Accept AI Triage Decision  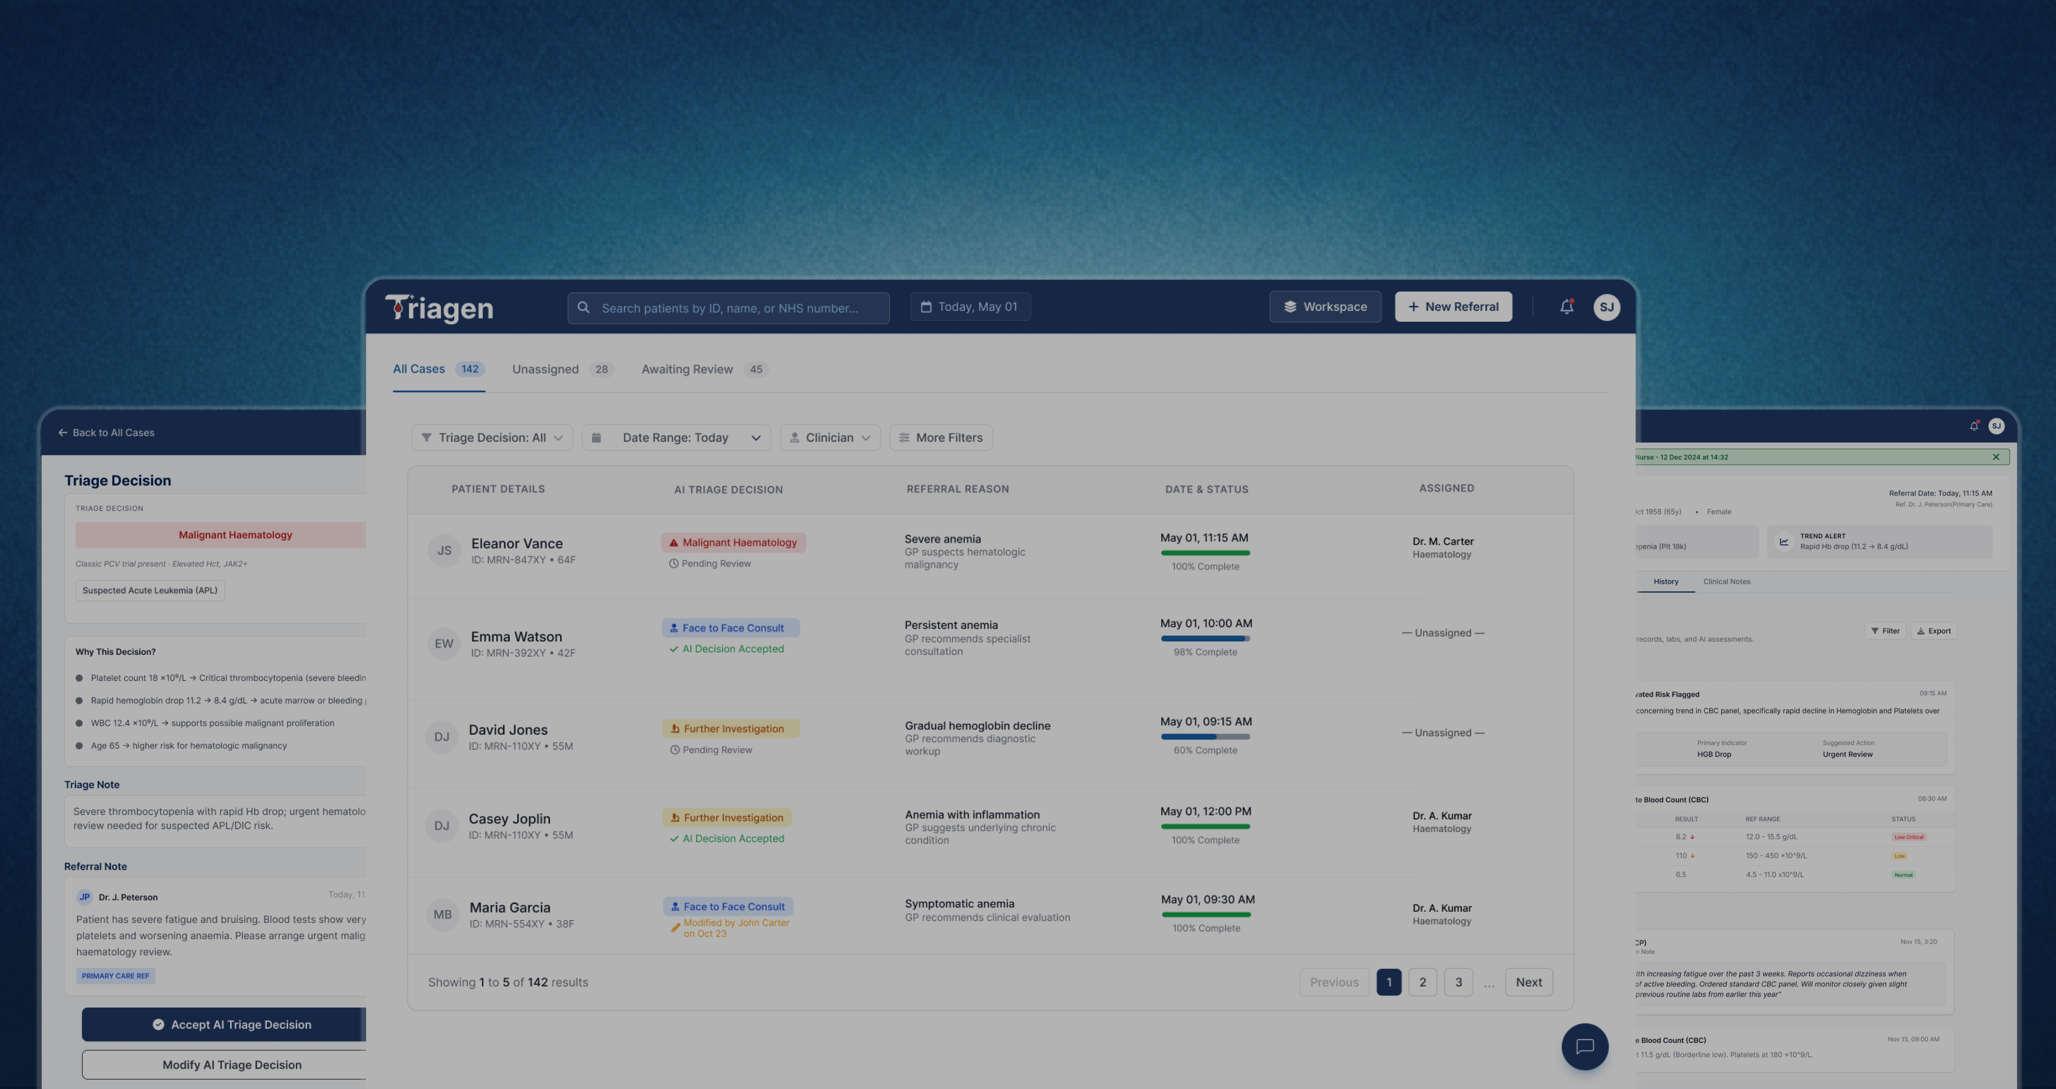pyautogui.click(x=224, y=1024)
